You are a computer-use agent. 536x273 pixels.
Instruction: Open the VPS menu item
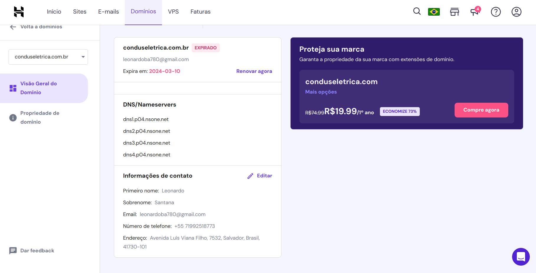click(173, 12)
